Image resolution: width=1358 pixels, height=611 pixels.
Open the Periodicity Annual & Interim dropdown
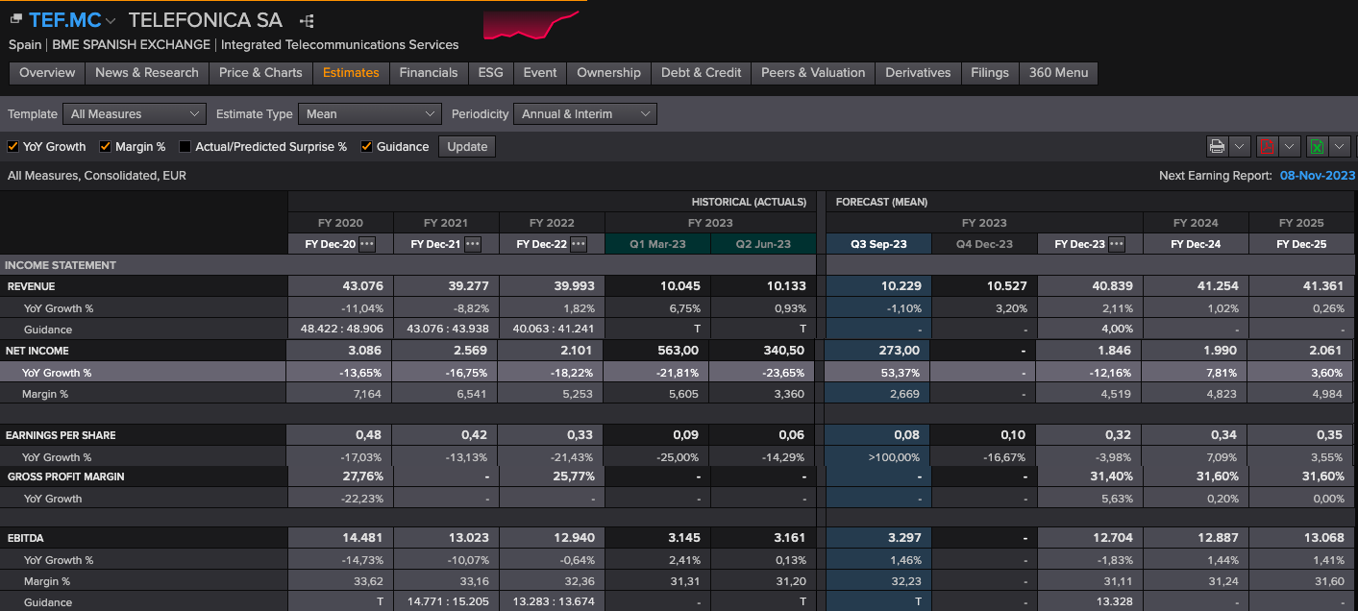point(584,114)
